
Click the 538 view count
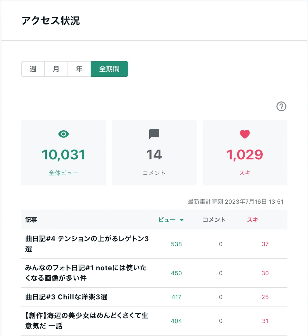point(176,244)
